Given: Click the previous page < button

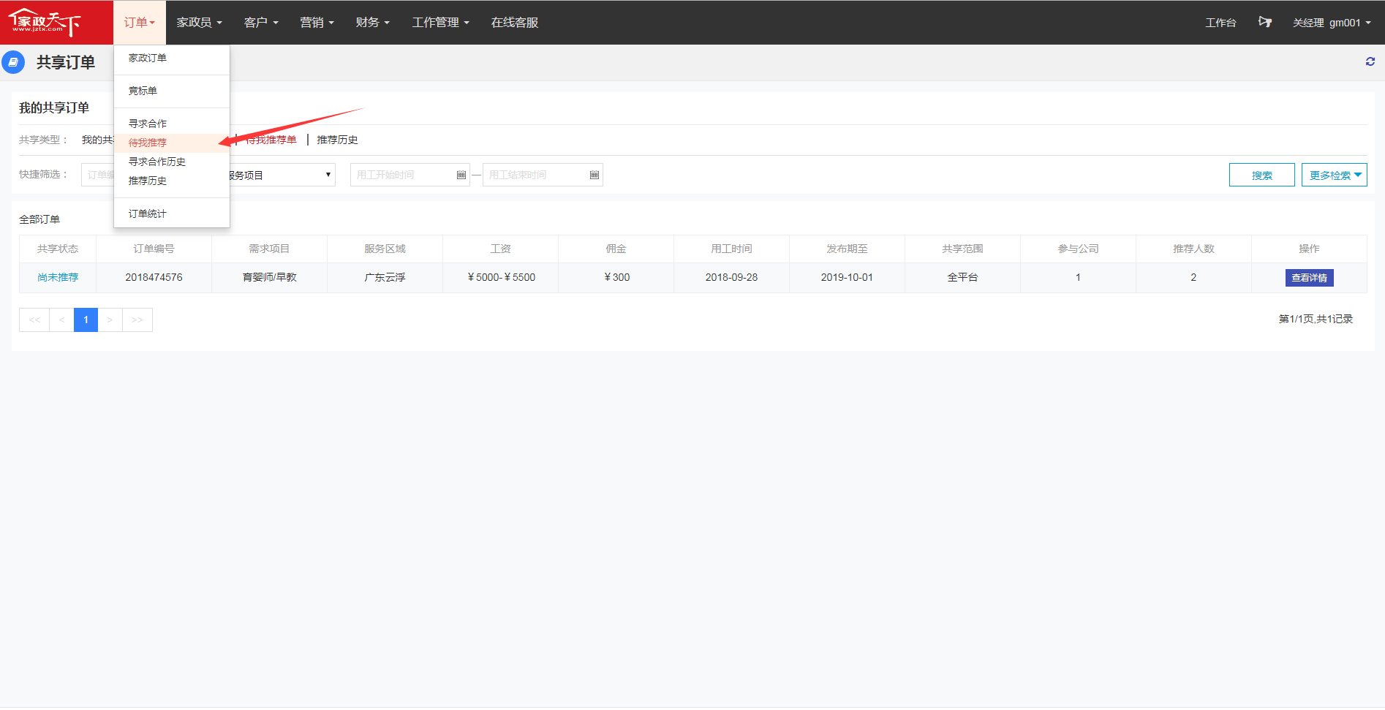Looking at the screenshot, I should coord(61,320).
